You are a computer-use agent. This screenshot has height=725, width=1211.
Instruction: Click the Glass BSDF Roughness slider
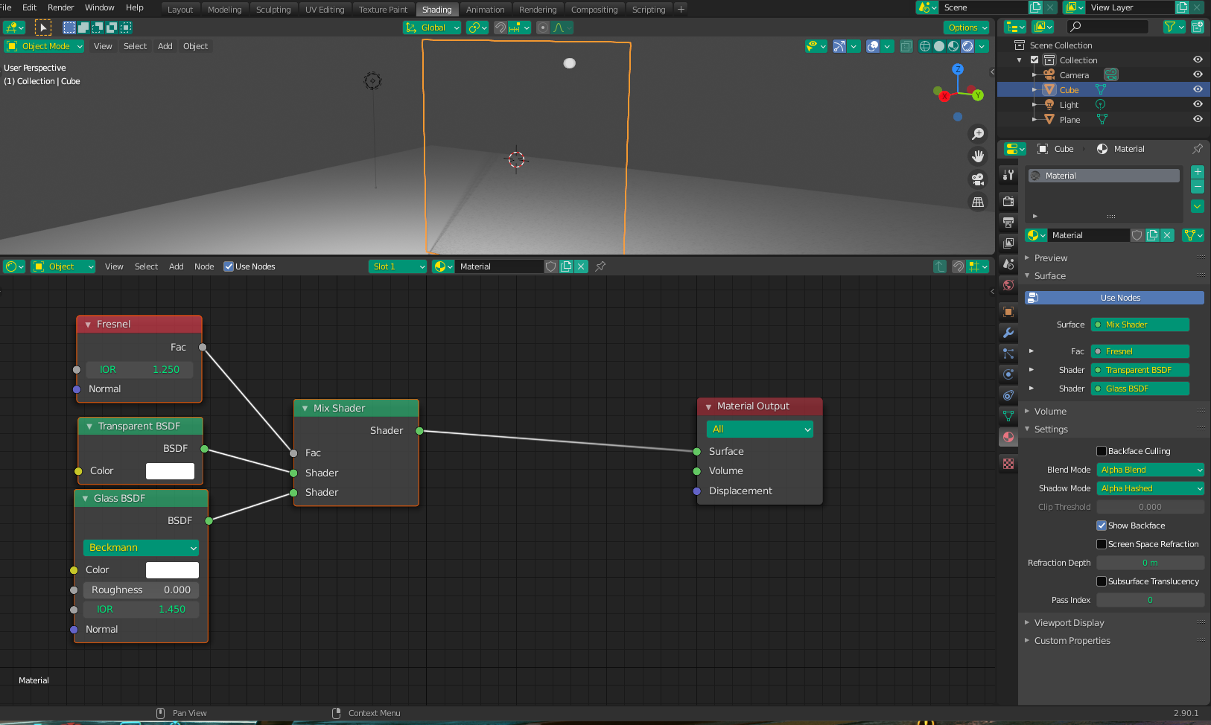tap(141, 590)
